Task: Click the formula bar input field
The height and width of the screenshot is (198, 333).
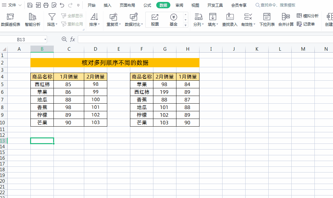Action: pos(205,39)
